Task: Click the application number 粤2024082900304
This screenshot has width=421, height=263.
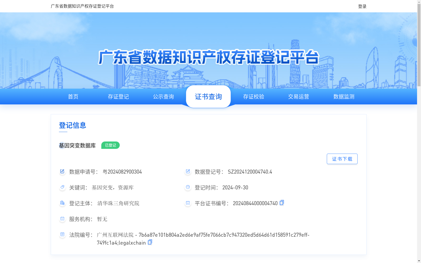Action: [x=122, y=172]
